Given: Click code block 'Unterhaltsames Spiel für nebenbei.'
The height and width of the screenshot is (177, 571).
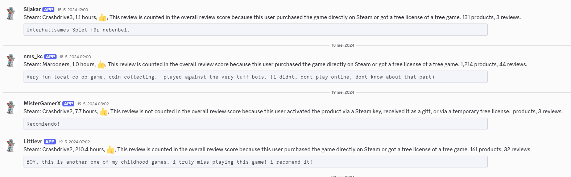Looking at the screenshot, I should point(255,30).
